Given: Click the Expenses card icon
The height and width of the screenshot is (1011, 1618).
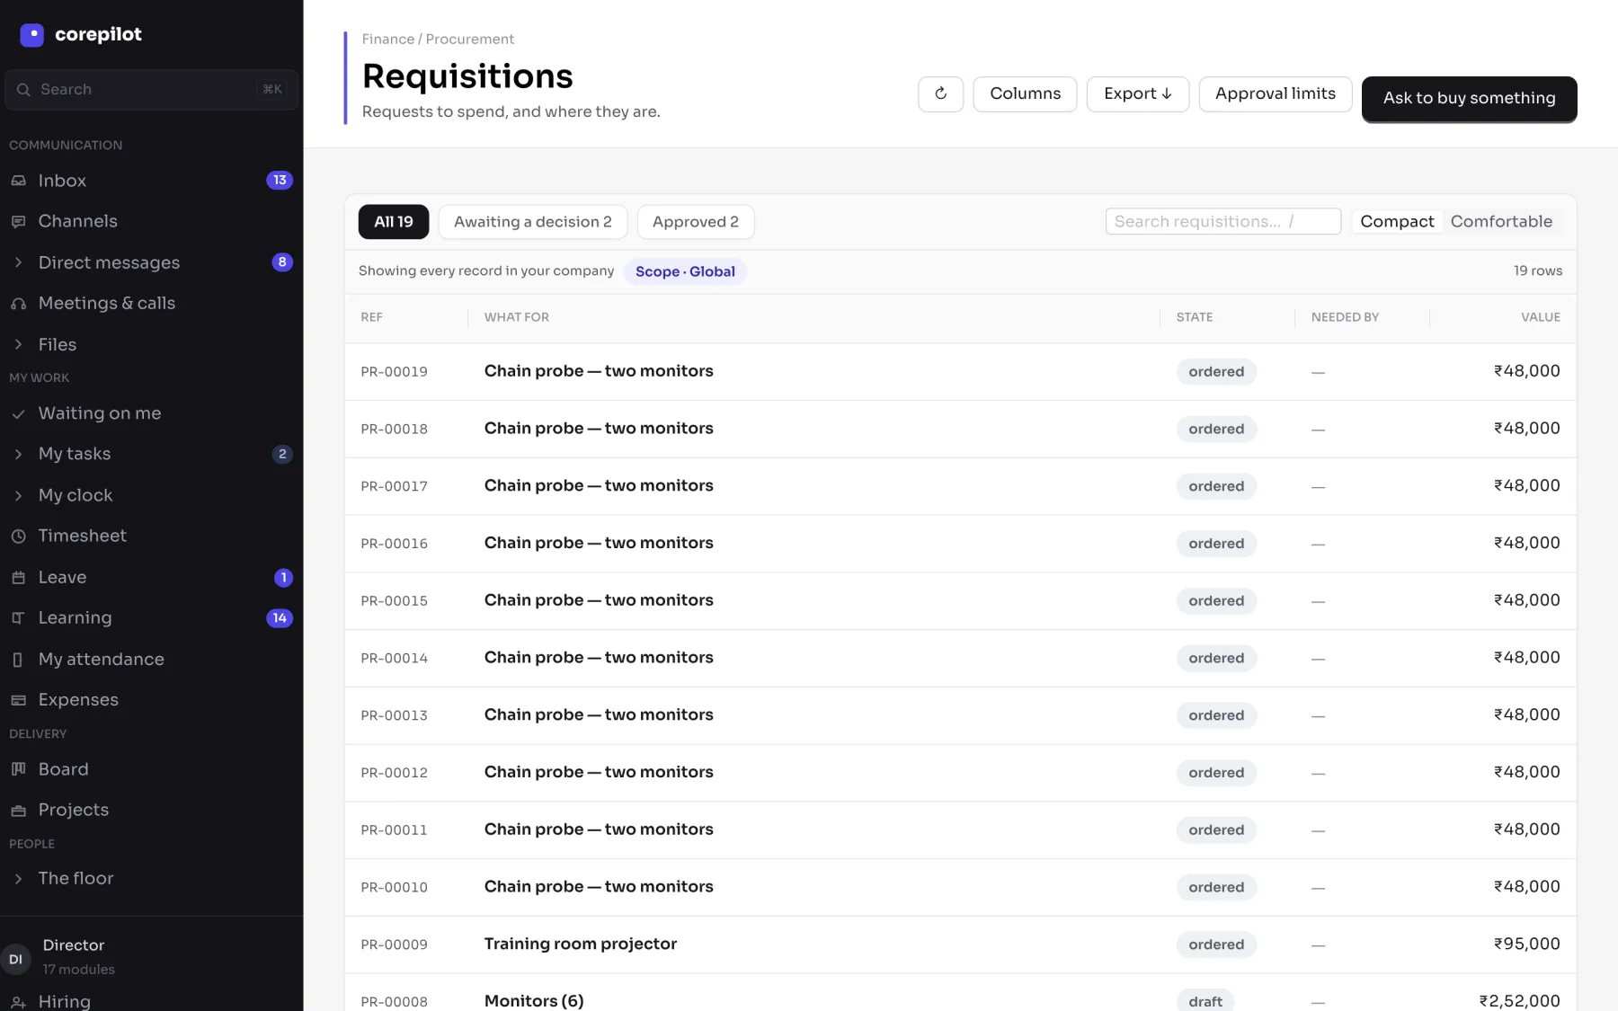Looking at the screenshot, I should (18, 700).
